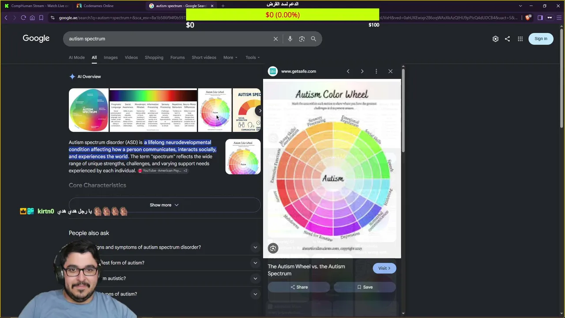Viewport: 565px width, 318px height.
Task: Open the rainbow spectrum table thumbnail
Action: tap(153, 110)
